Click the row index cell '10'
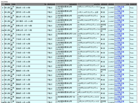The width and height of the screenshot is (138, 103). pyautogui.click(x=3, y=62)
